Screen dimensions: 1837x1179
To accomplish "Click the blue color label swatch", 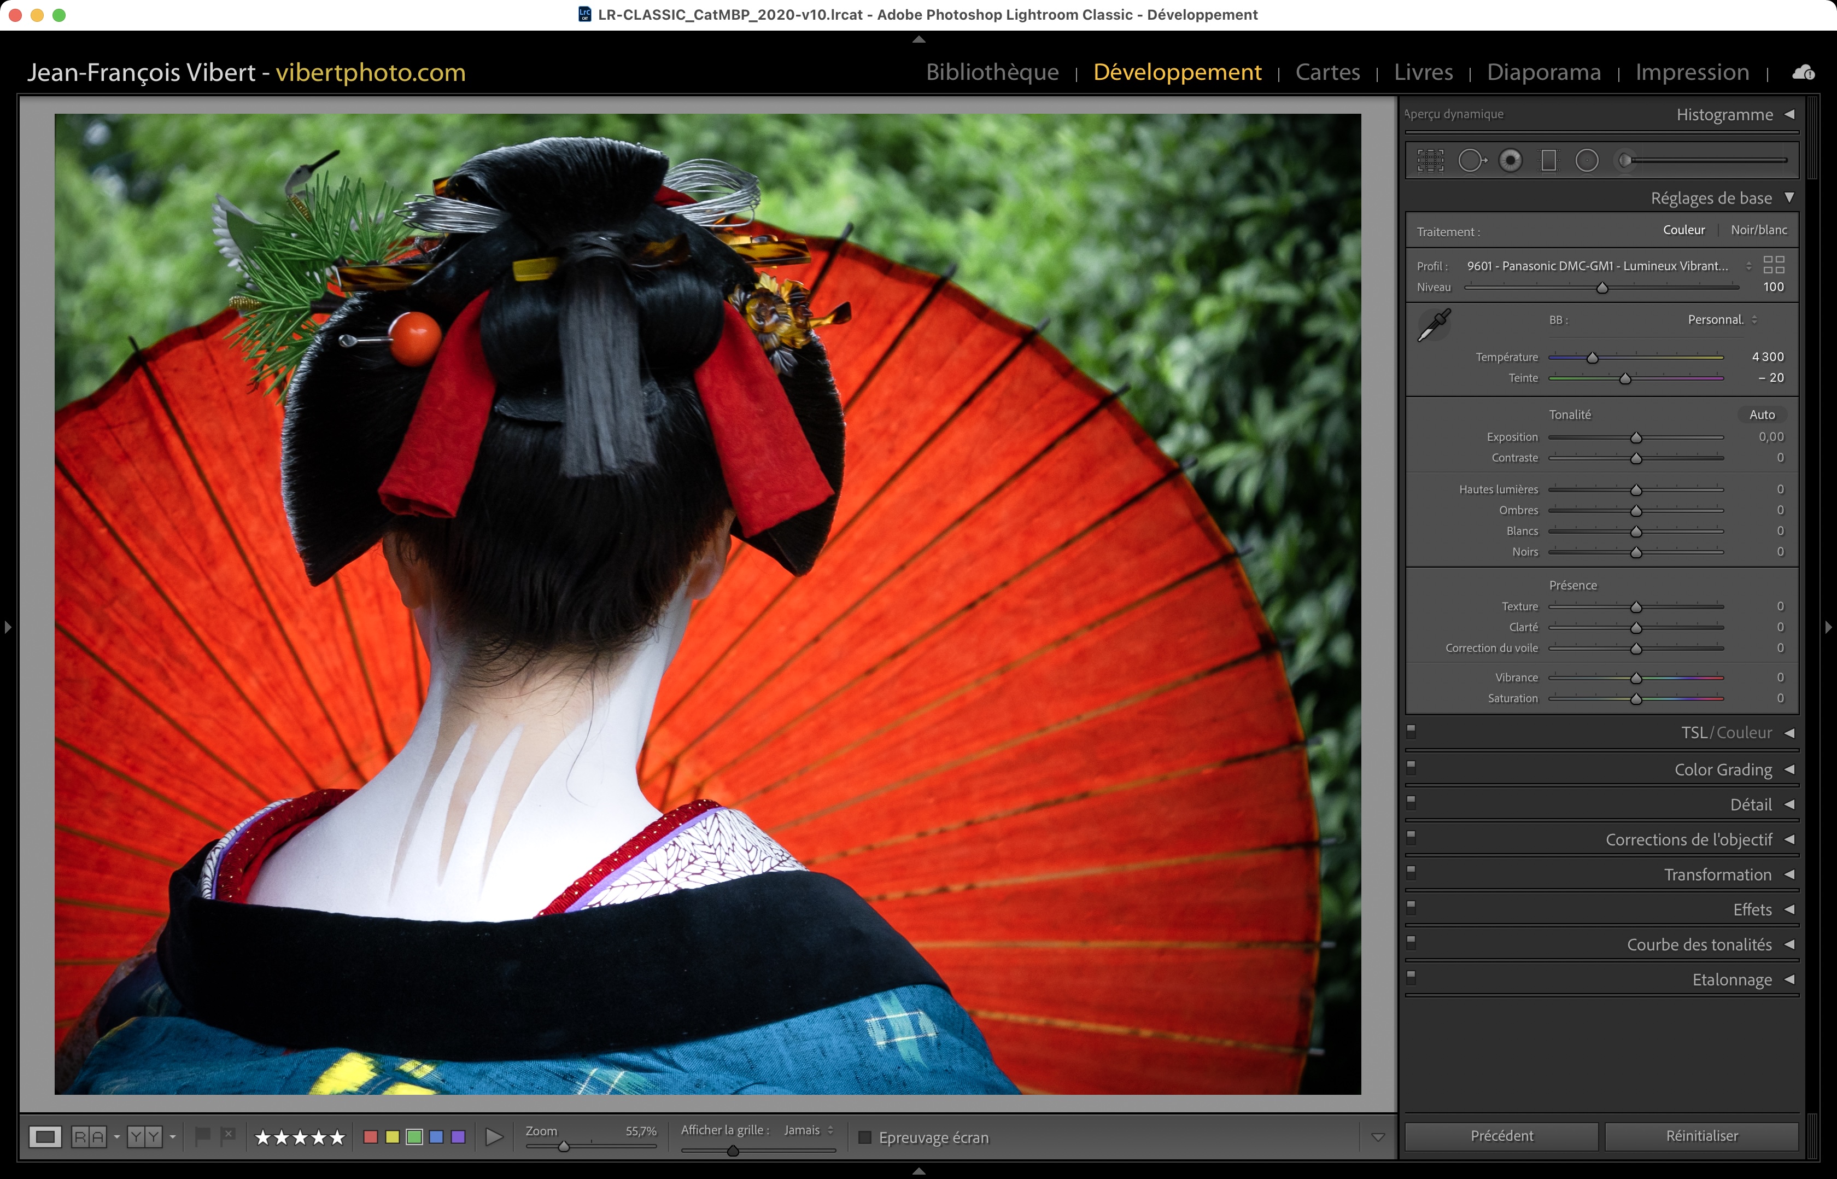I will [436, 1137].
